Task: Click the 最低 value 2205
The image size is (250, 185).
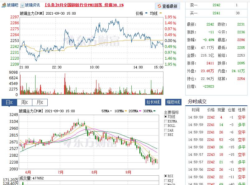Action: [x=241, y=48]
